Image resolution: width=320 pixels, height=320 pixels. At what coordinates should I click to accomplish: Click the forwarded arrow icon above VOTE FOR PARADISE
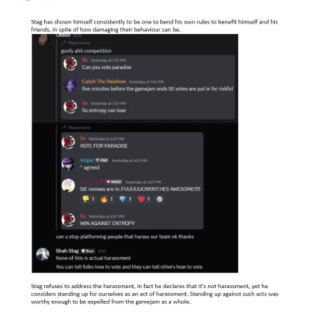tap(63, 127)
